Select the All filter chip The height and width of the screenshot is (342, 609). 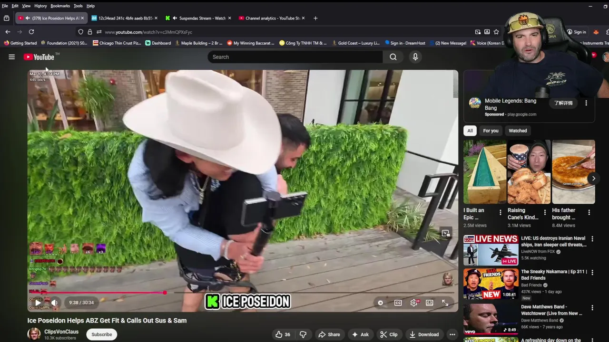coord(470,131)
